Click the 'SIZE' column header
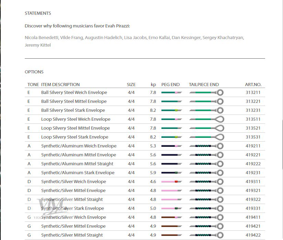Image resolution: width=283 pixels, height=240 pixels. click(x=131, y=84)
